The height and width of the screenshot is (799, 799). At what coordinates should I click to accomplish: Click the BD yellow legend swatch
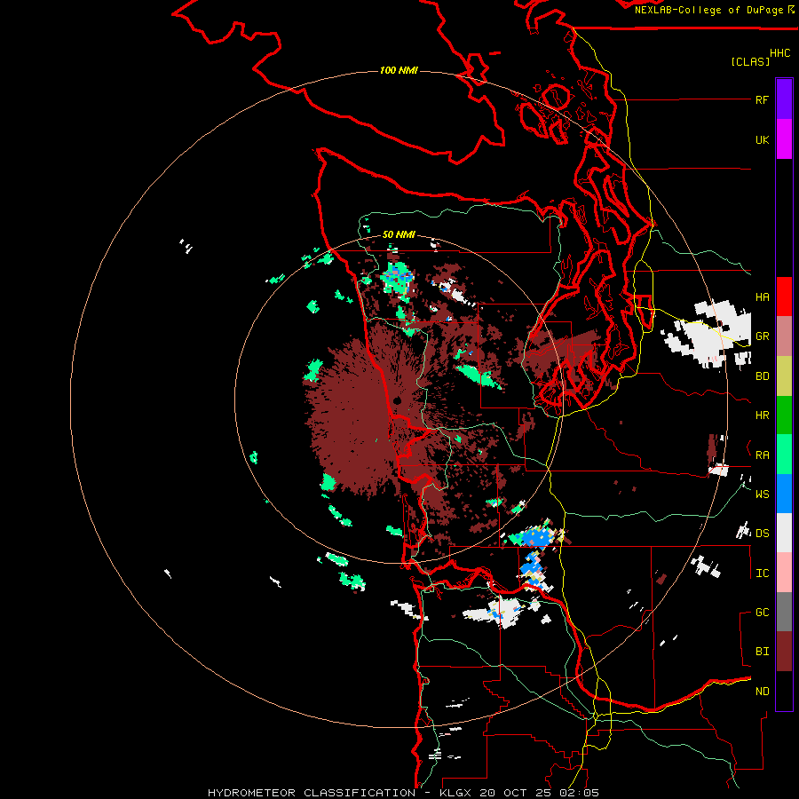pos(784,376)
